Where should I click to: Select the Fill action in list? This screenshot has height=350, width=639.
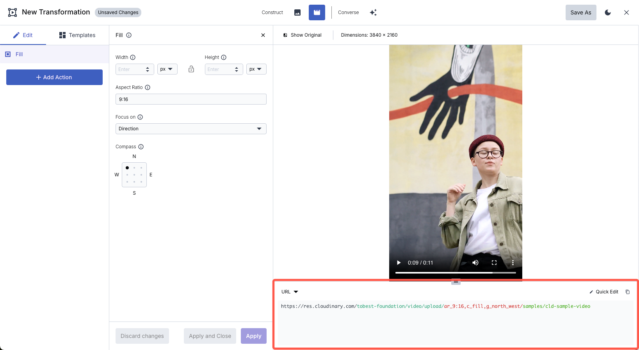pos(54,54)
